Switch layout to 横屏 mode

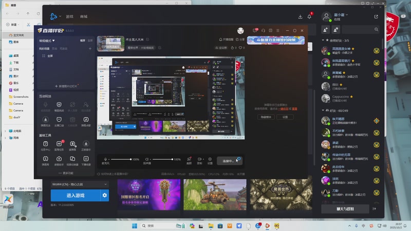point(83,41)
